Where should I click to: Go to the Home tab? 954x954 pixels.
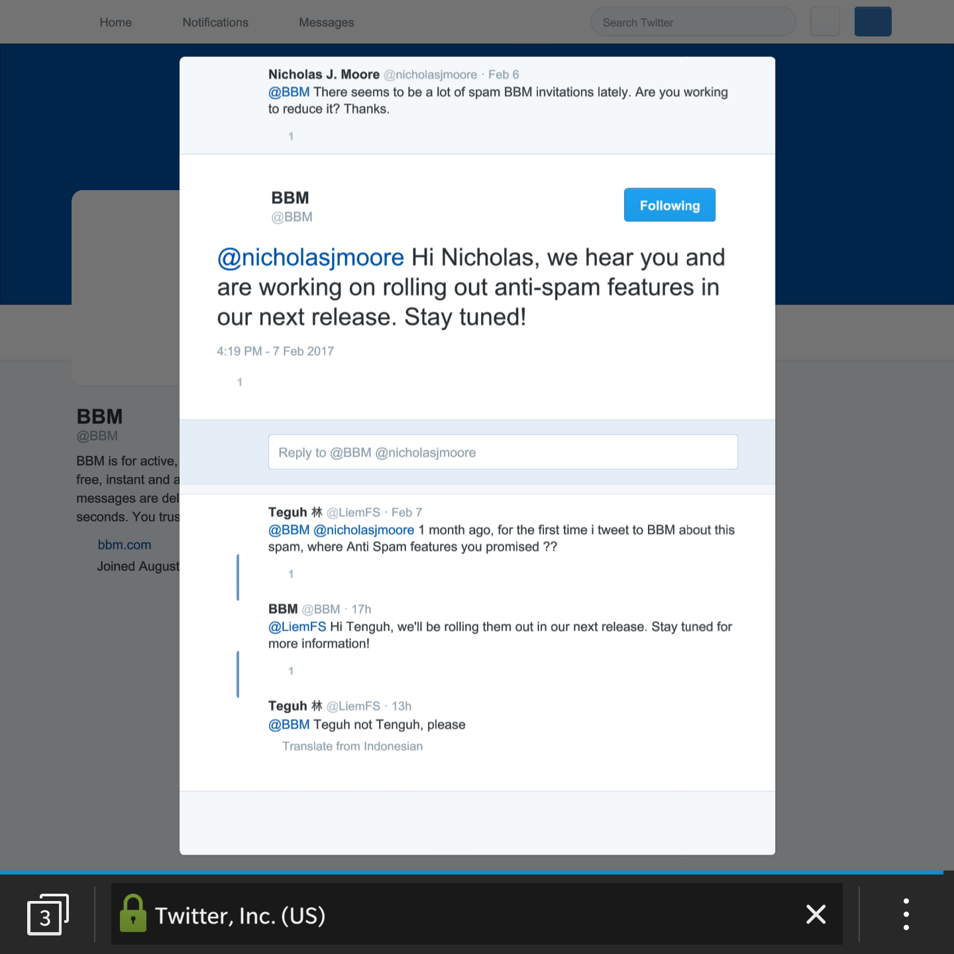tap(116, 23)
